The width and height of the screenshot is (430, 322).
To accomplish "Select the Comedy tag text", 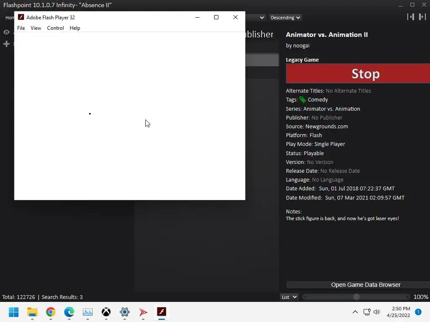I will (x=317, y=100).
